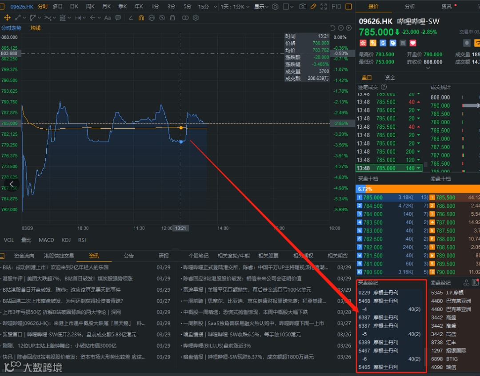Take a chart screenshot with camera icon
Viewport: 480px width, 376px height.
[x=303, y=6]
